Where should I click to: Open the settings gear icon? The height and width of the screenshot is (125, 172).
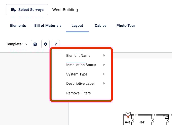[x=45, y=44]
